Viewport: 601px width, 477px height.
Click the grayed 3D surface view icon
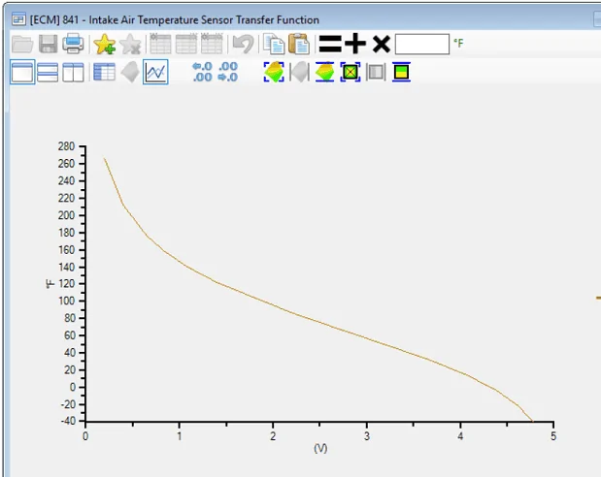[x=130, y=72]
